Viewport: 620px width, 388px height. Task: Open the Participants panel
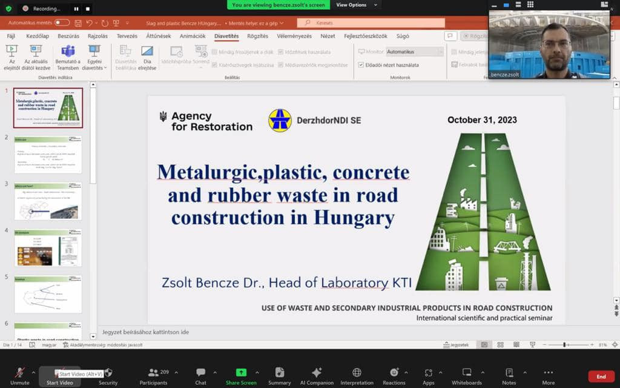tap(153, 372)
